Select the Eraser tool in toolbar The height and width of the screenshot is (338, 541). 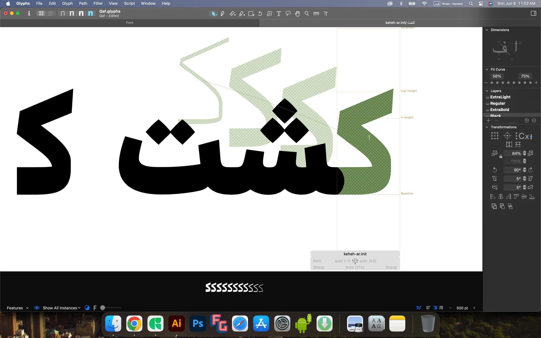tap(232, 14)
